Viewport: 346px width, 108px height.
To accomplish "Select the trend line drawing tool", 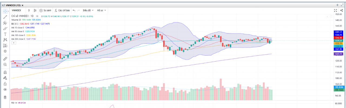I will tap(5, 17).
